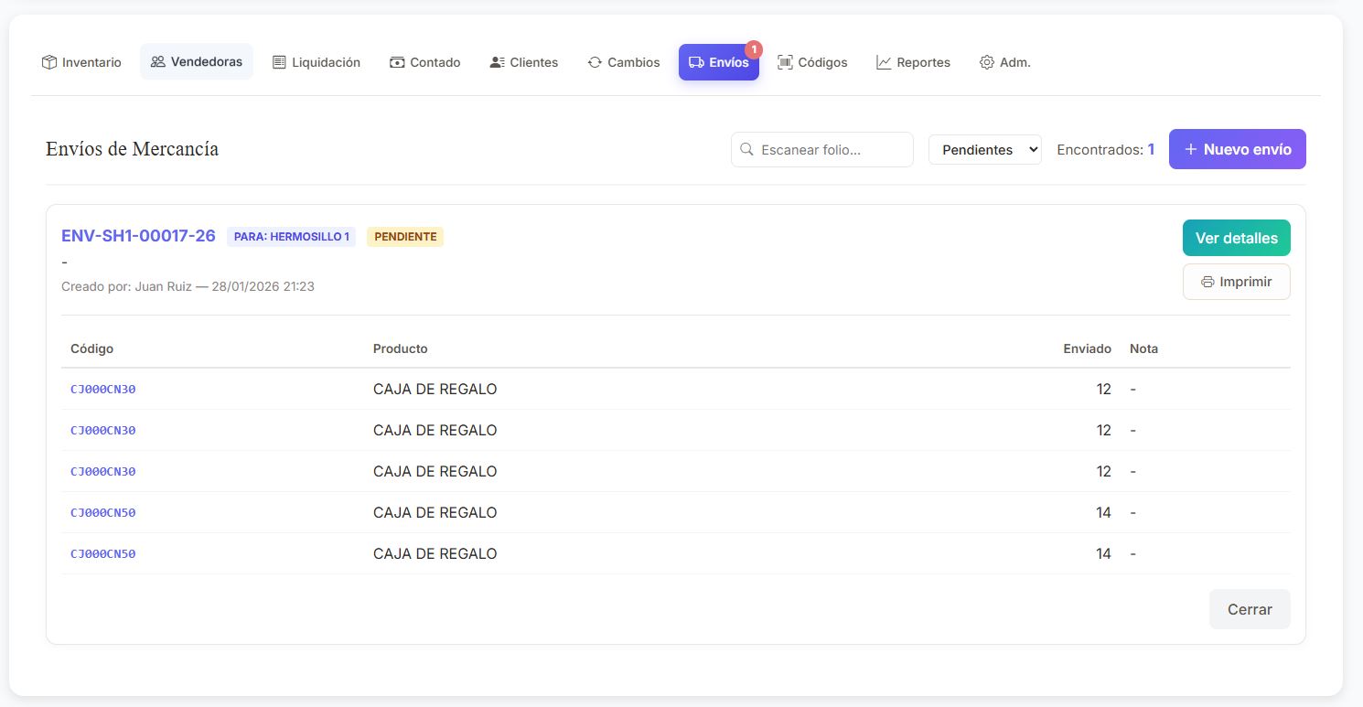
Task: Open the Contado tab
Action: [x=425, y=62]
